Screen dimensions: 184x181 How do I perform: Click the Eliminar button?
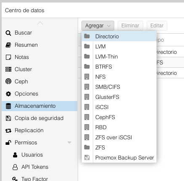130,26
